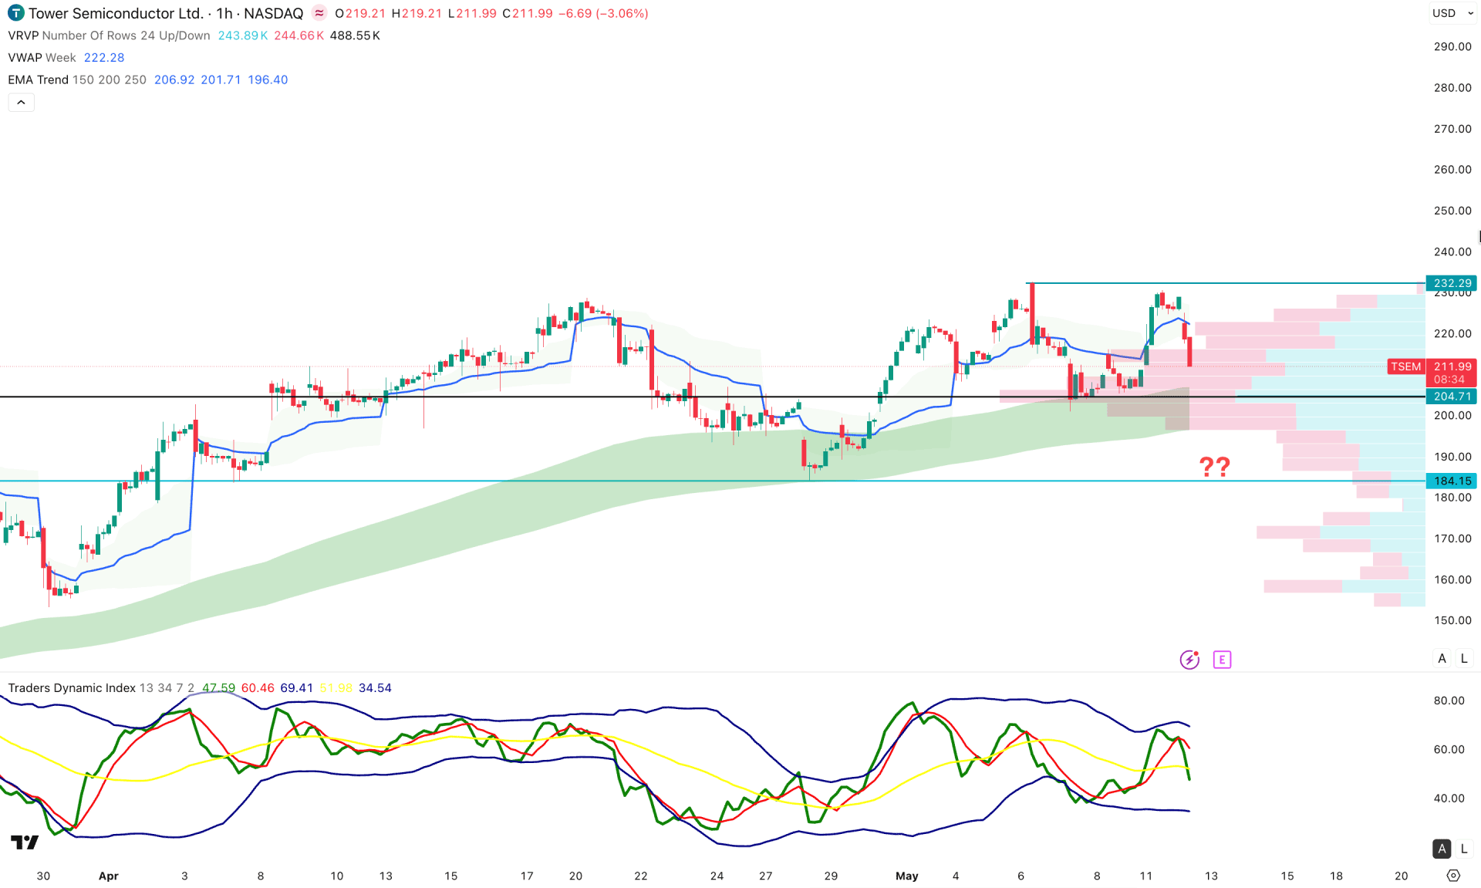The width and height of the screenshot is (1481, 888).
Task: Select the VWAP Week indicator legend
Action: point(42,58)
